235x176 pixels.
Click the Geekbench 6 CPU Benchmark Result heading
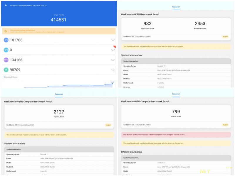click(x=140, y=14)
